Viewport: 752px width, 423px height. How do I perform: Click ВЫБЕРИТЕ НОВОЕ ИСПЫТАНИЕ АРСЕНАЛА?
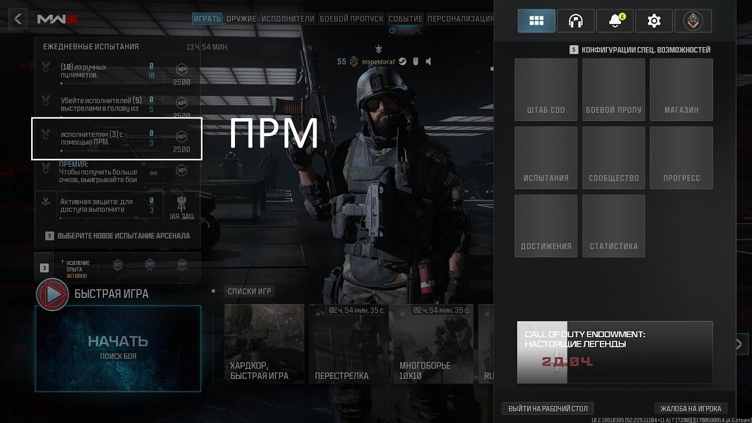coord(117,236)
